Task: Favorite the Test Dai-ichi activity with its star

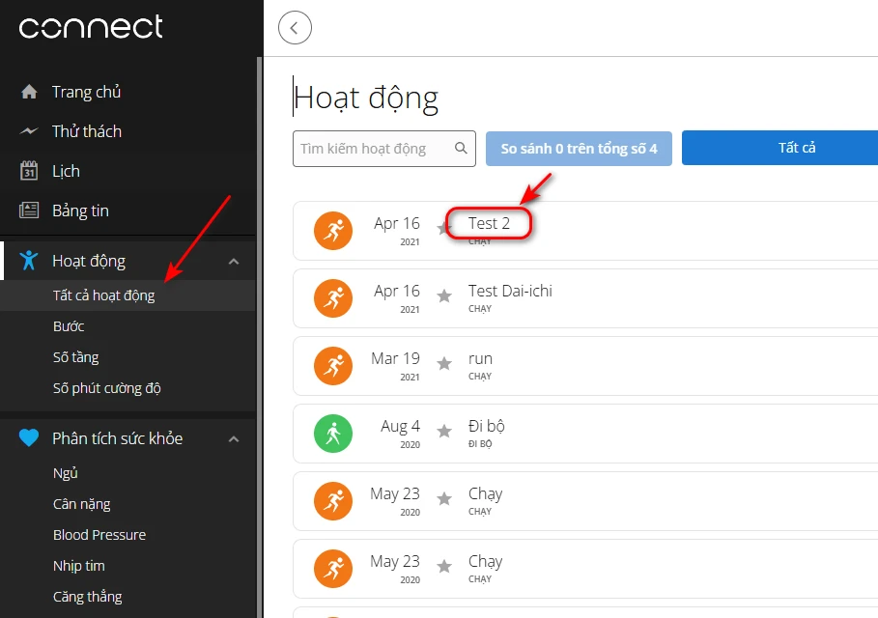Action: pyautogui.click(x=444, y=296)
